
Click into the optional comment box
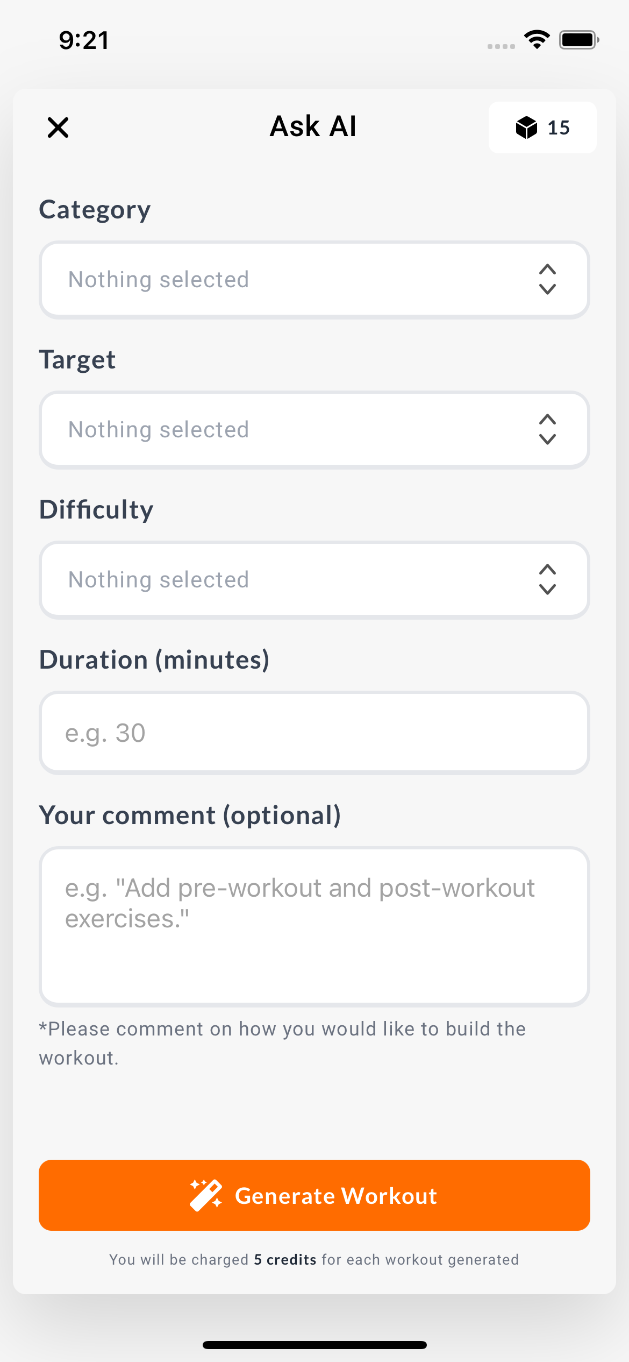[x=314, y=926]
